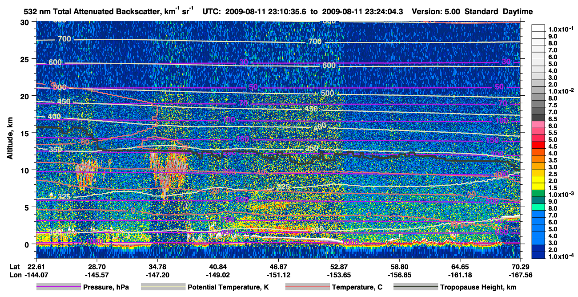
Task: Click latitude value 52.87
Action: pos(339,266)
